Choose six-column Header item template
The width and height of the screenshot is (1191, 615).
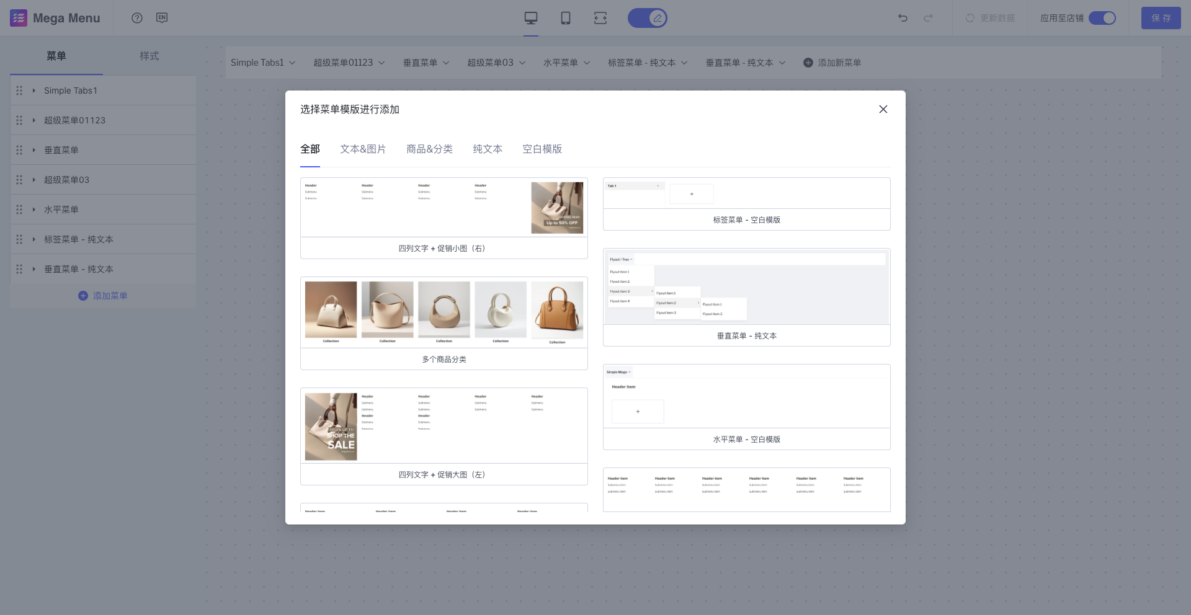tap(747, 490)
